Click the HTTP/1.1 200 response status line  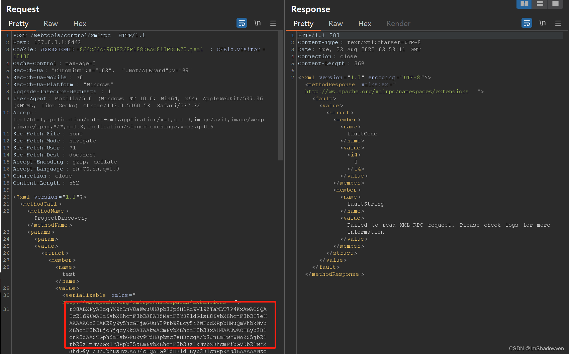318,35
